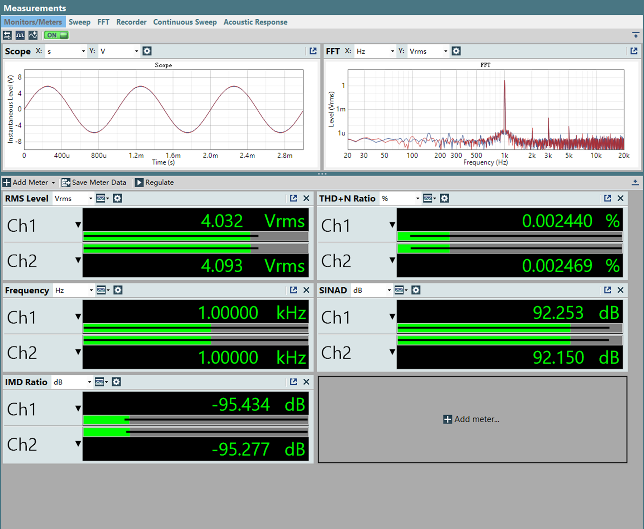Click the Ch1 RMS Level bar graph
644x529 pixels.
pos(195,236)
